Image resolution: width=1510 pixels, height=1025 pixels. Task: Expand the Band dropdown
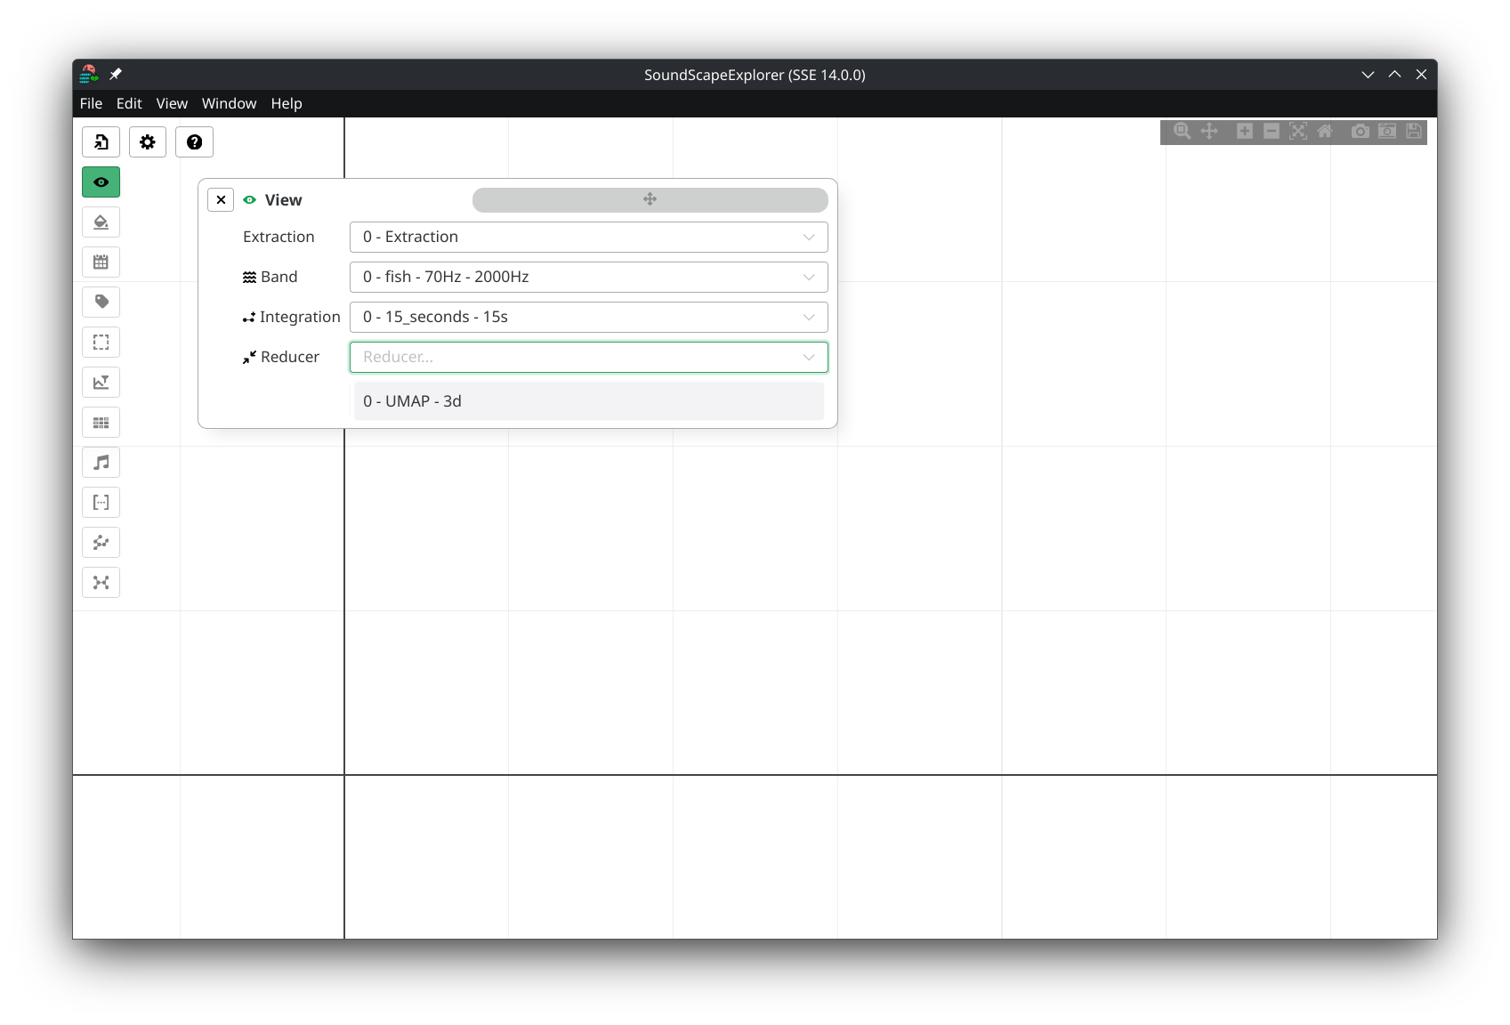(x=588, y=277)
